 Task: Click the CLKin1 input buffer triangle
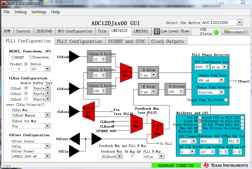(x=74, y=111)
